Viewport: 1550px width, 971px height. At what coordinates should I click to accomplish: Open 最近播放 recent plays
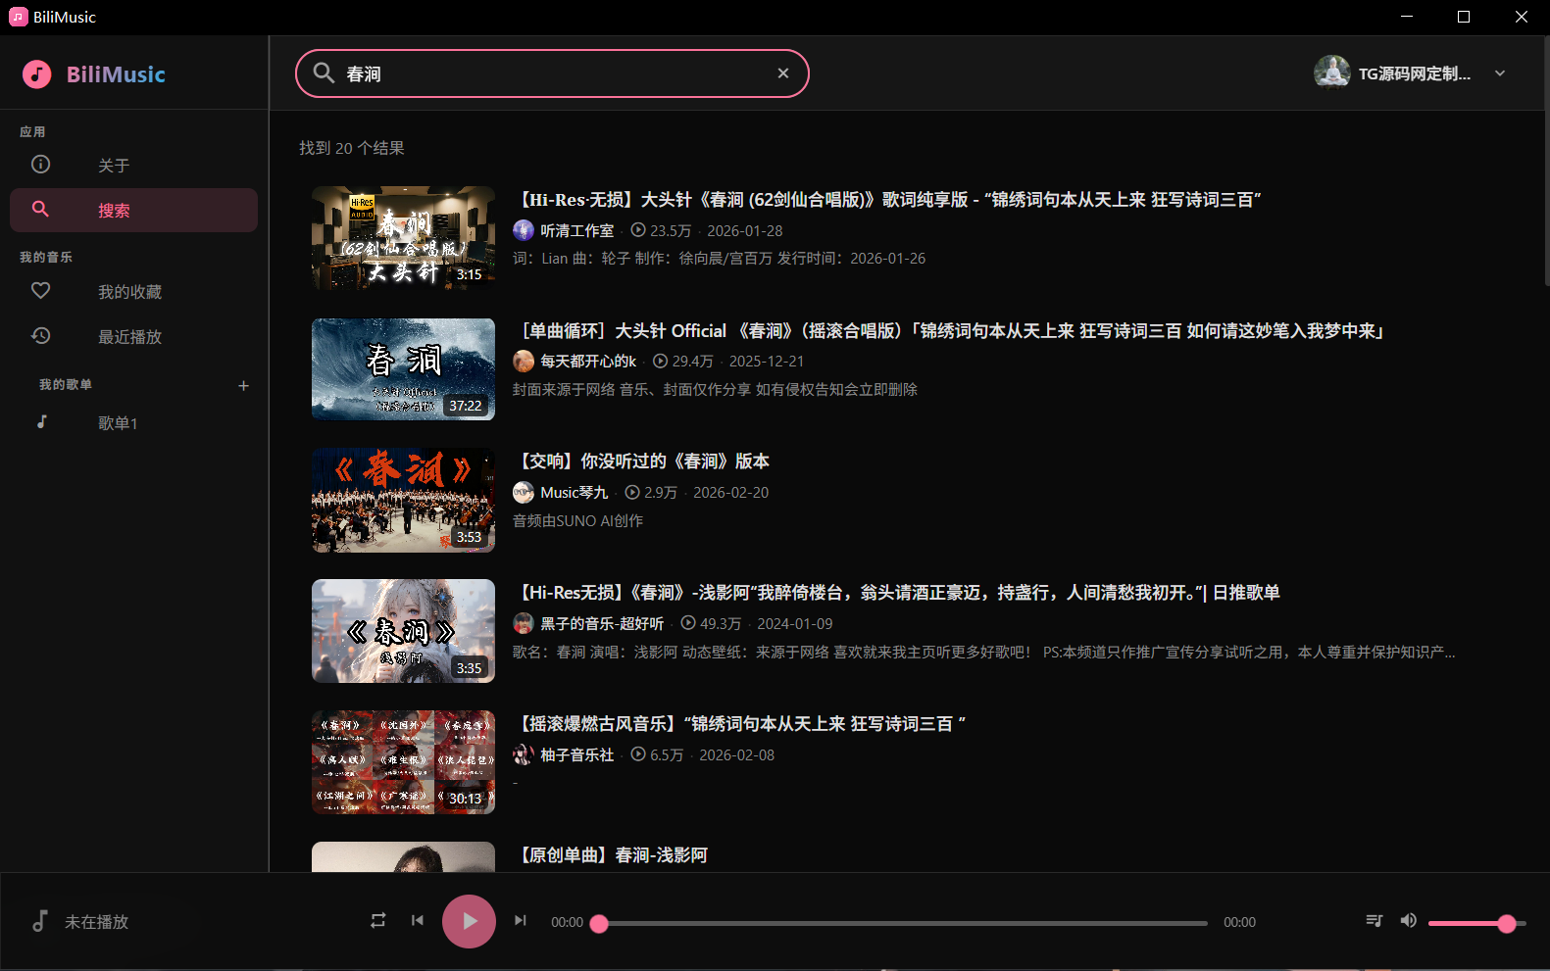(x=129, y=337)
